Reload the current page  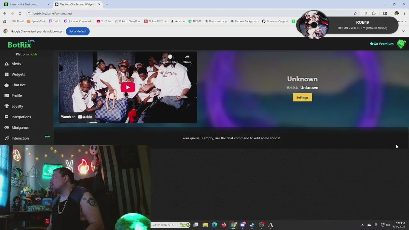[20, 13]
